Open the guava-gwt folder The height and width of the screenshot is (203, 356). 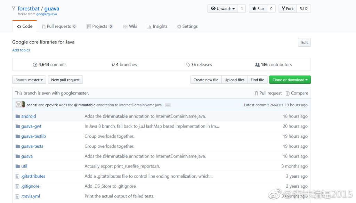click(x=31, y=126)
